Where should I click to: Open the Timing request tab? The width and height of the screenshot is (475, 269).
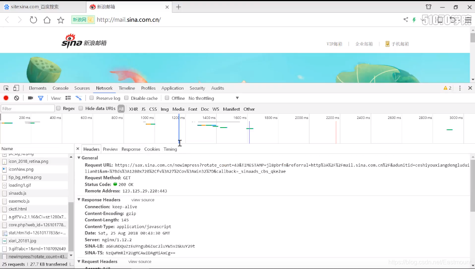pyautogui.click(x=170, y=149)
